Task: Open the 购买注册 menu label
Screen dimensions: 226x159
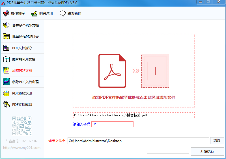Action: [x=46, y=14]
